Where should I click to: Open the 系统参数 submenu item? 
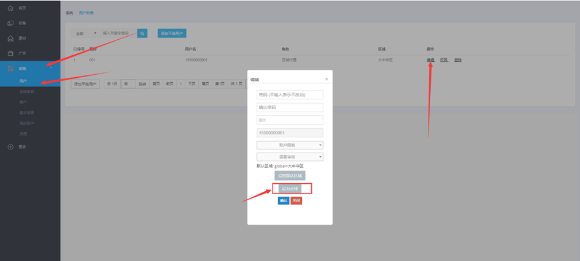[26, 91]
